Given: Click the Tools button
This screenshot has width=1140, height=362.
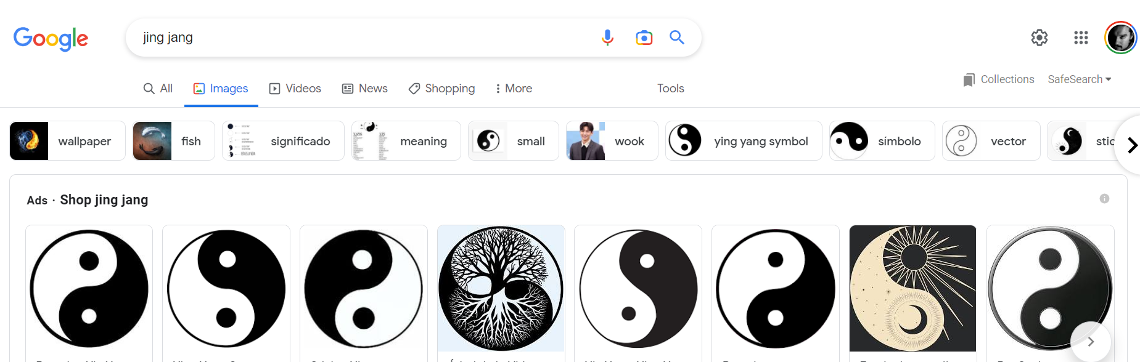Looking at the screenshot, I should click(x=670, y=89).
